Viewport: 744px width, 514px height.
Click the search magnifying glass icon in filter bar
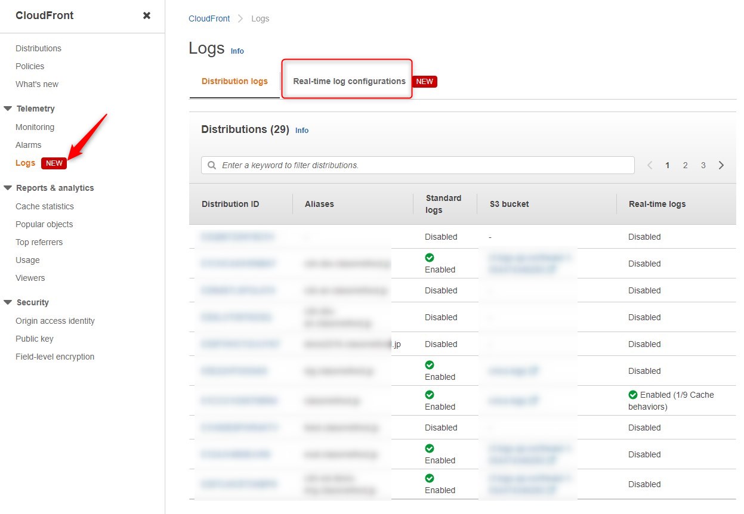[211, 165]
